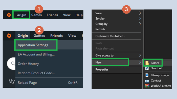Image resolution: width=177 pixels, height=99 pixels.
Task: Select Shortcut label in New submenu
Action: [x=156, y=68]
